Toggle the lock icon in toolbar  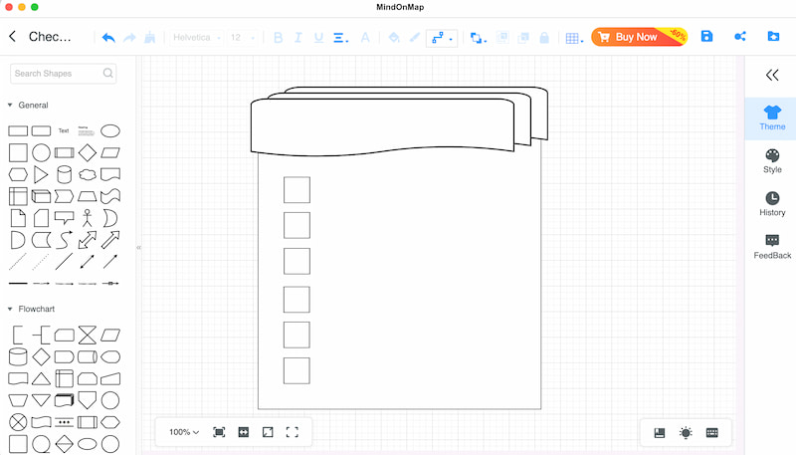tap(543, 38)
